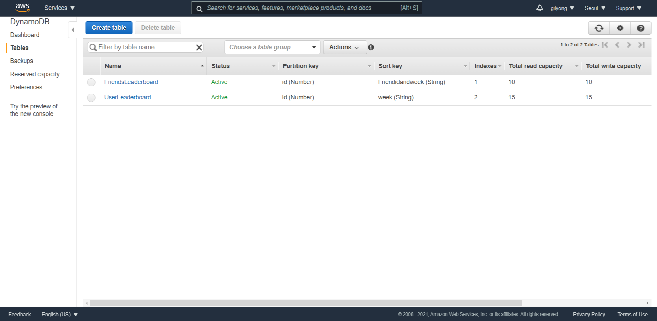Open the Support dropdown menu
This screenshot has width=657, height=321.
(x=629, y=8)
